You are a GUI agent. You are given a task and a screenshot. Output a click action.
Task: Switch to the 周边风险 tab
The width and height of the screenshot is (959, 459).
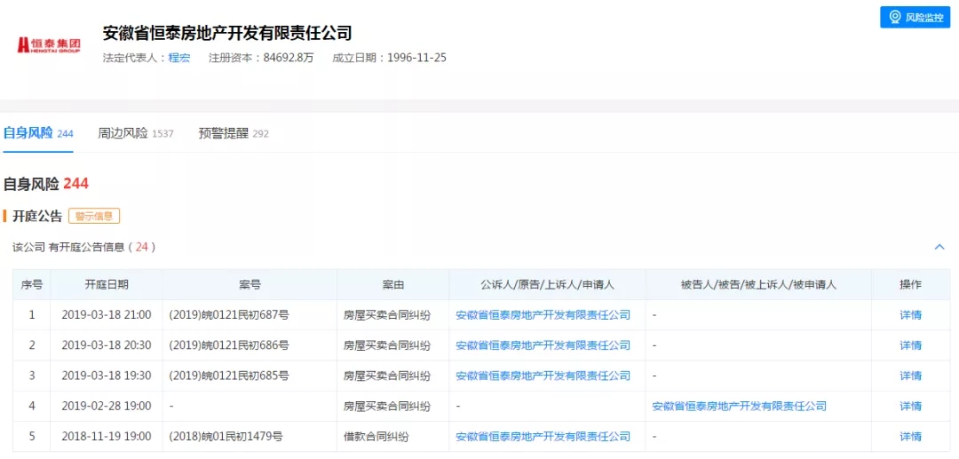coord(136,133)
